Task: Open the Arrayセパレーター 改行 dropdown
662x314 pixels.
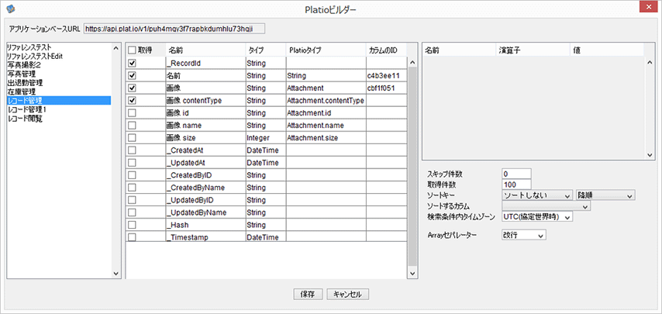Action: coord(524,235)
